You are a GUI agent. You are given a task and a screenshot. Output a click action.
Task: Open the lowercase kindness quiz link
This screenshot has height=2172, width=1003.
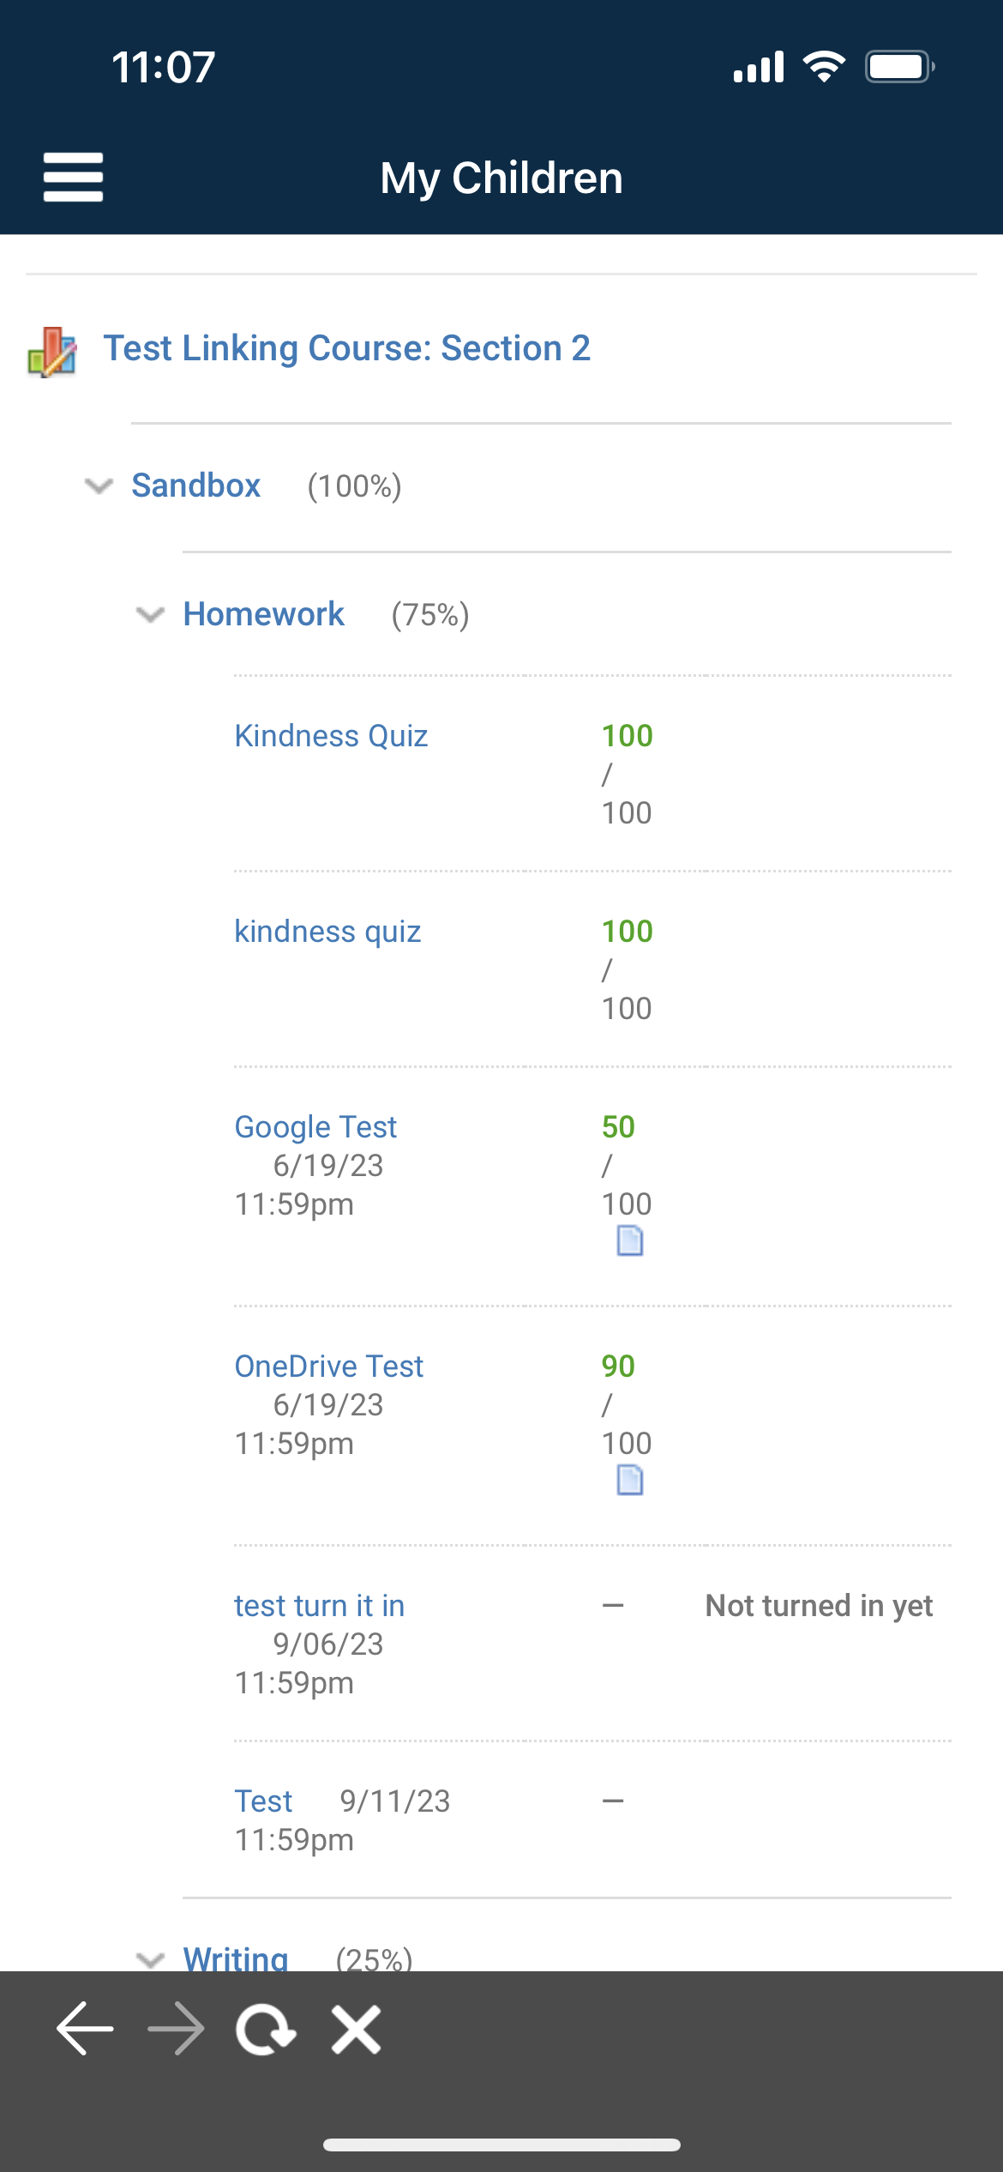coord(327,932)
